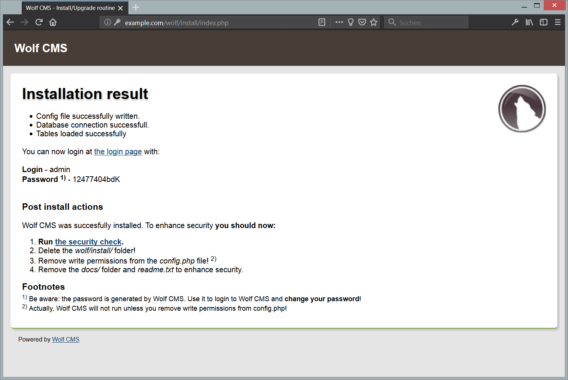Image resolution: width=568 pixels, height=380 pixels.
Task: Click the lightbulb icon in the address bar
Action: coord(351,22)
